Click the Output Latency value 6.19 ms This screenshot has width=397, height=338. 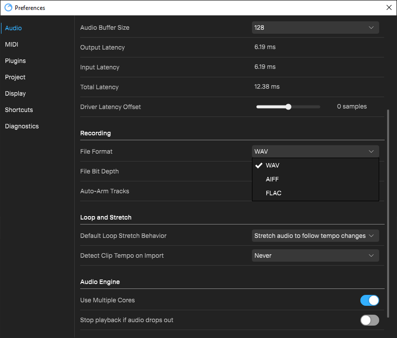pyautogui.click(x=265, y=47)
